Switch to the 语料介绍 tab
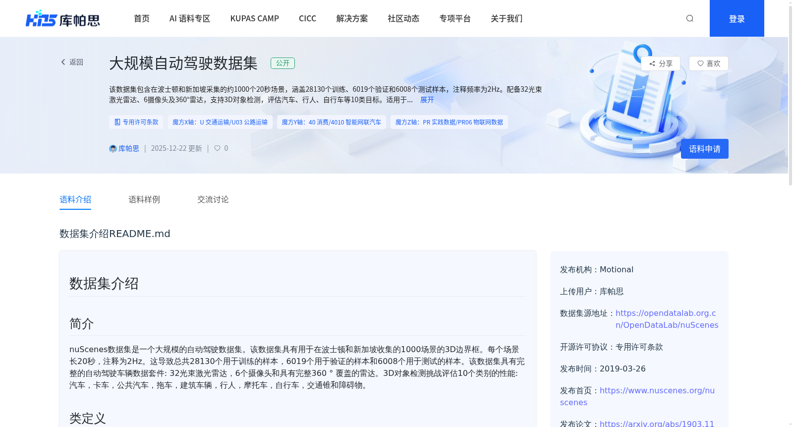This screenshot has height=427, width=793. coord(75,199)
